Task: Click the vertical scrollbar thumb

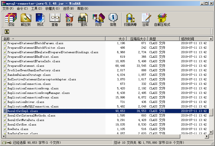Action: (x=211, y=112)
